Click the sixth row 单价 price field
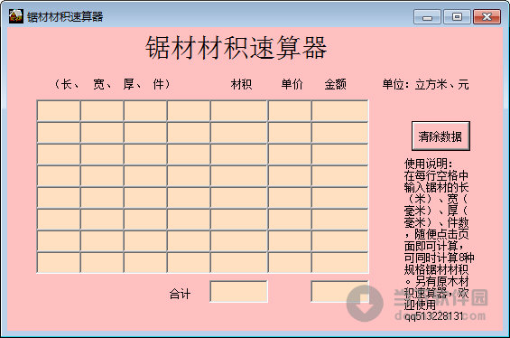Viewport: 510px width, 338px height. point(290,220)
